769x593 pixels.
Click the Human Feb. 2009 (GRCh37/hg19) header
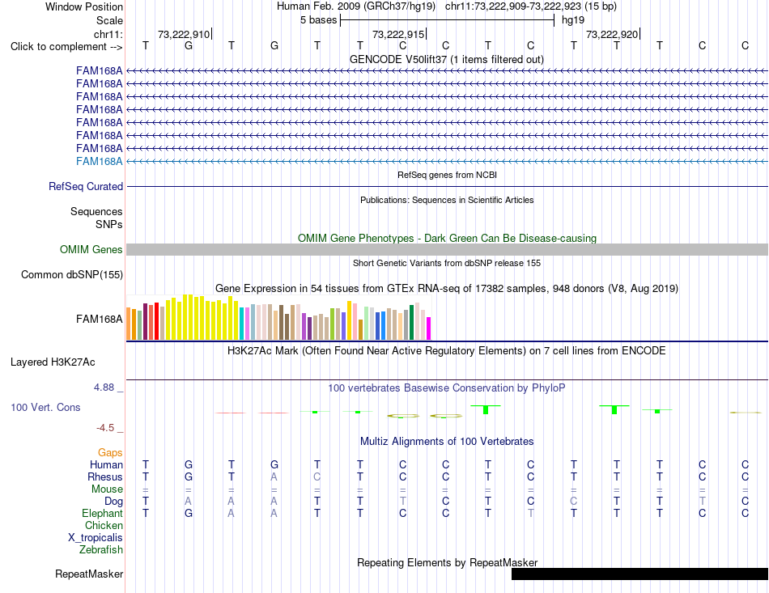(x=356, y=6)
